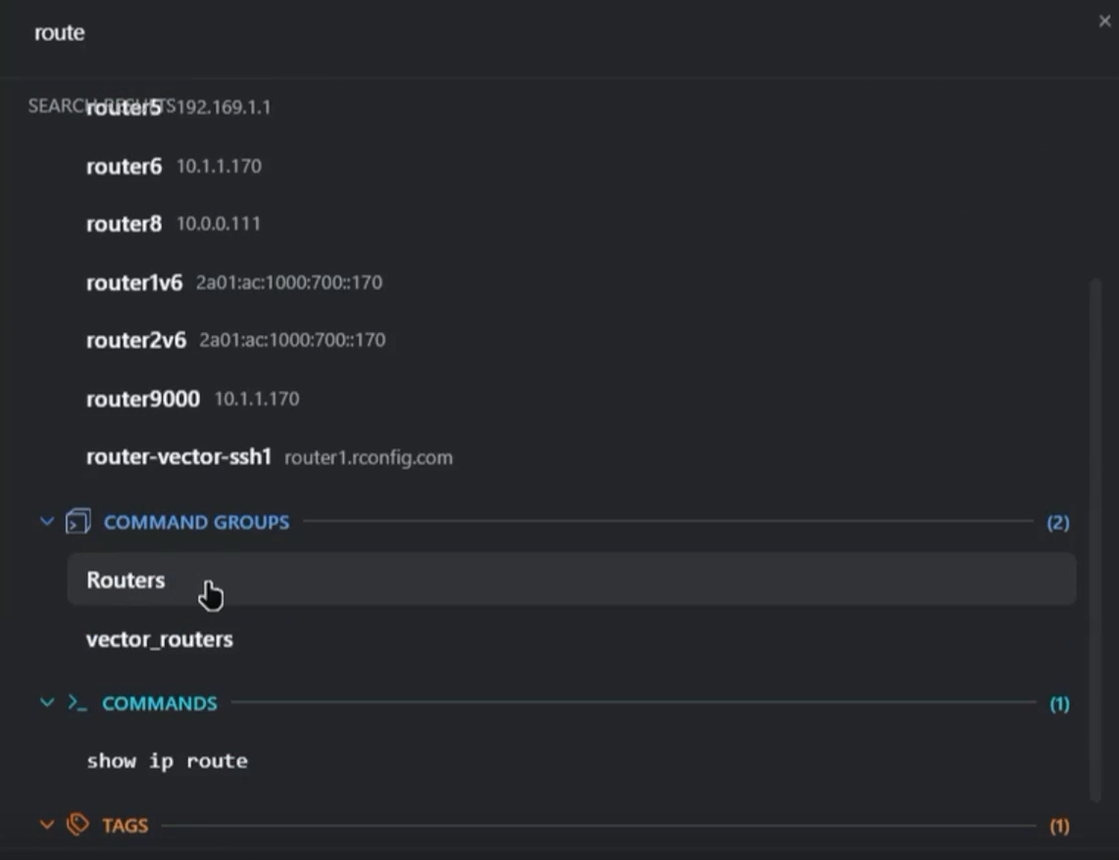Open the 'show ip route' command

[167, 761]
